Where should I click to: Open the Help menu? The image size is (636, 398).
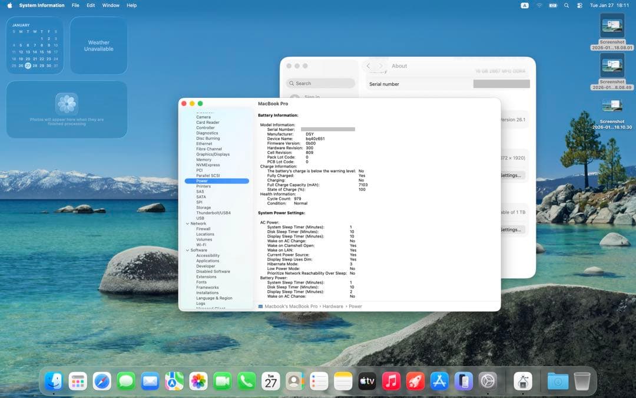click(x=131, y=5)
